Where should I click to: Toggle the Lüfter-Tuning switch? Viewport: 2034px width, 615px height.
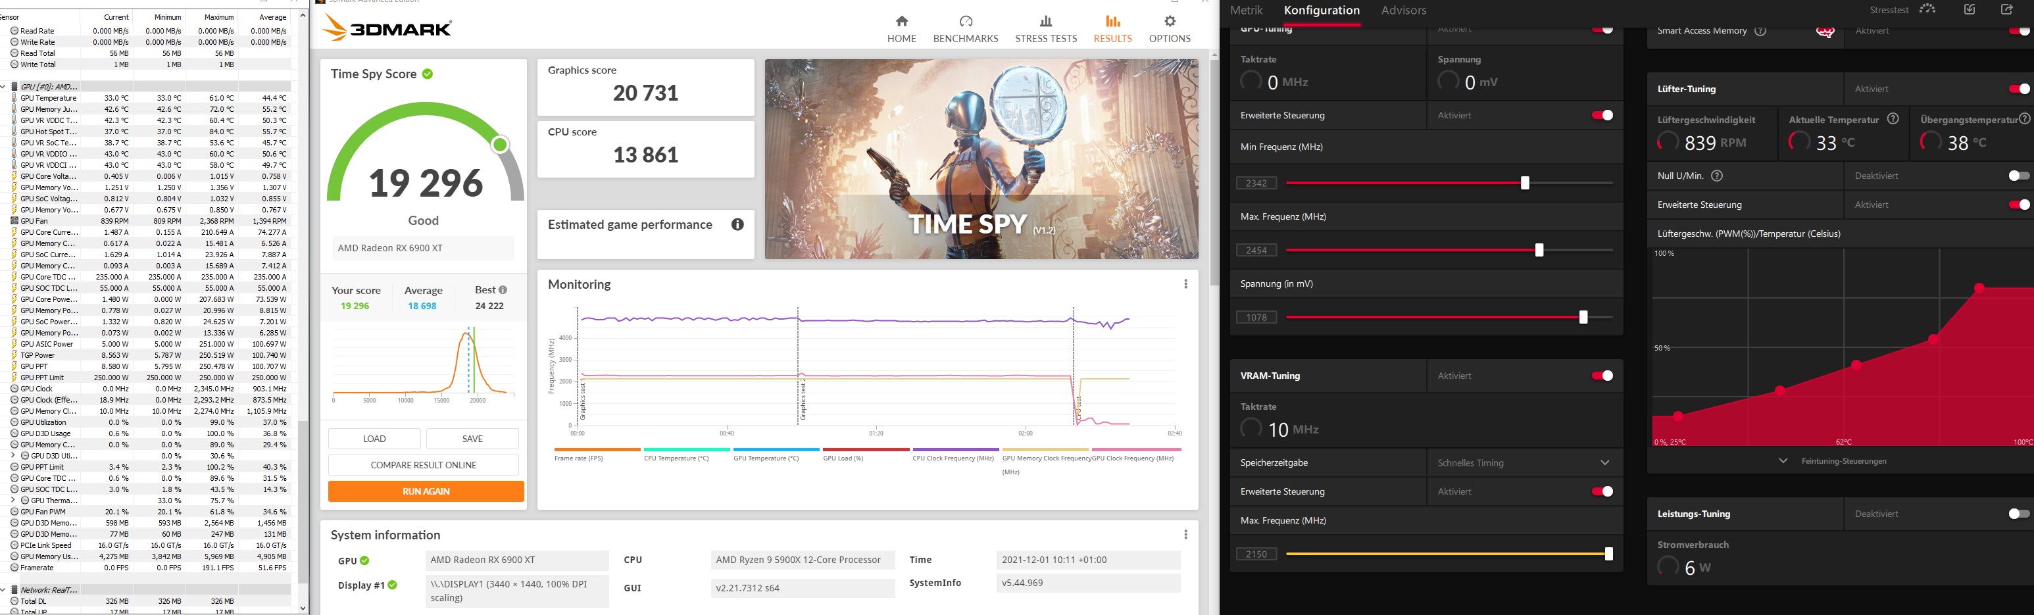pos(2019,89)
